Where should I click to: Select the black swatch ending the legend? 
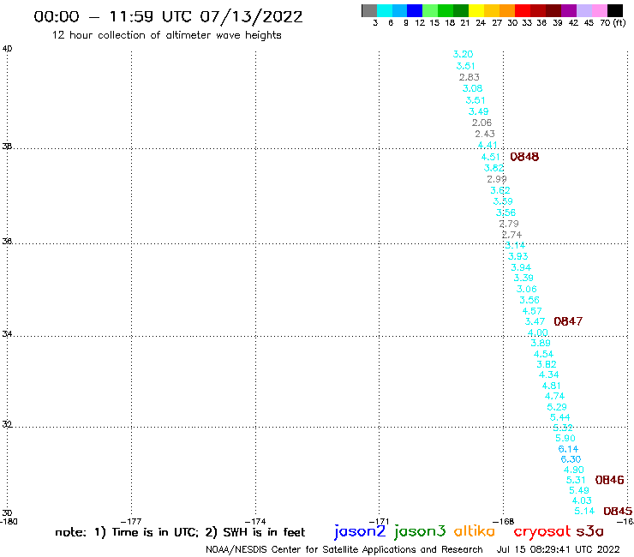pos(614,10)
